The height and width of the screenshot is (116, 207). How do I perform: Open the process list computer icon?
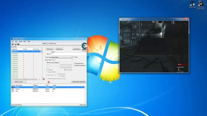click(x=13, y=44)
